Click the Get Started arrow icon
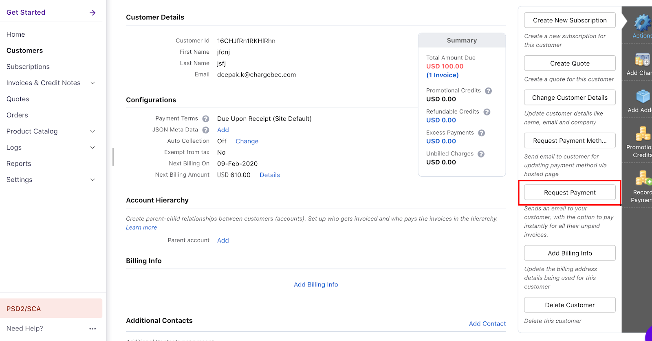Screen dimensions: 652x341 tap(93, 13)
